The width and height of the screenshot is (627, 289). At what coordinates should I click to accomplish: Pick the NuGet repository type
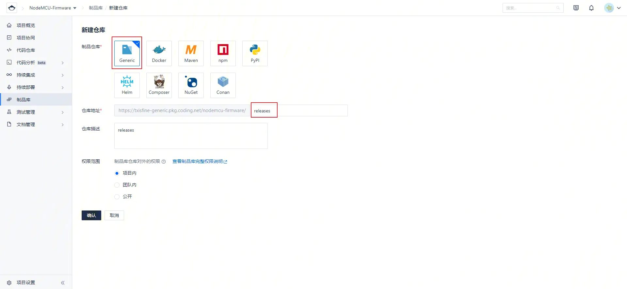191,85
